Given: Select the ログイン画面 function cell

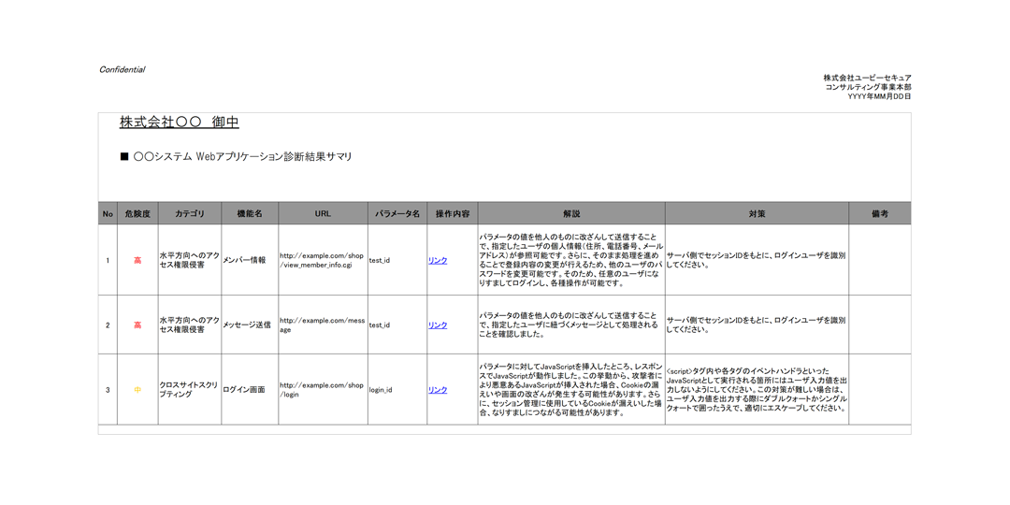Looking at the screenshot, I should [250, 390].
